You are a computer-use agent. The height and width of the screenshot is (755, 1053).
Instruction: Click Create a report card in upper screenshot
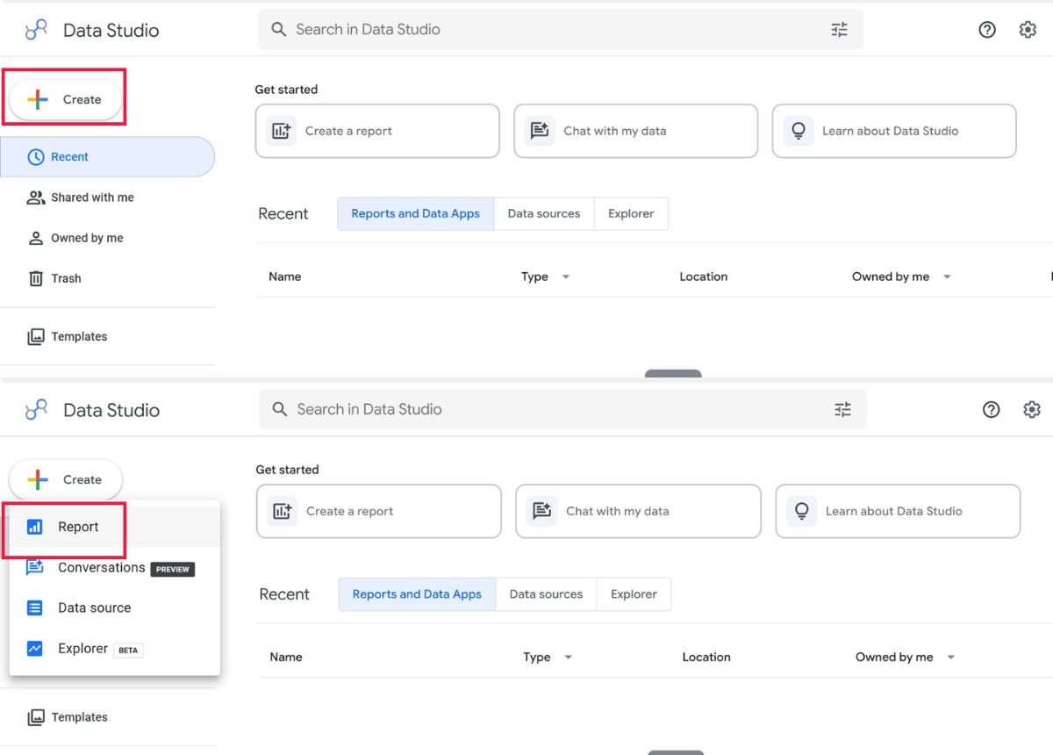[377, 131]
